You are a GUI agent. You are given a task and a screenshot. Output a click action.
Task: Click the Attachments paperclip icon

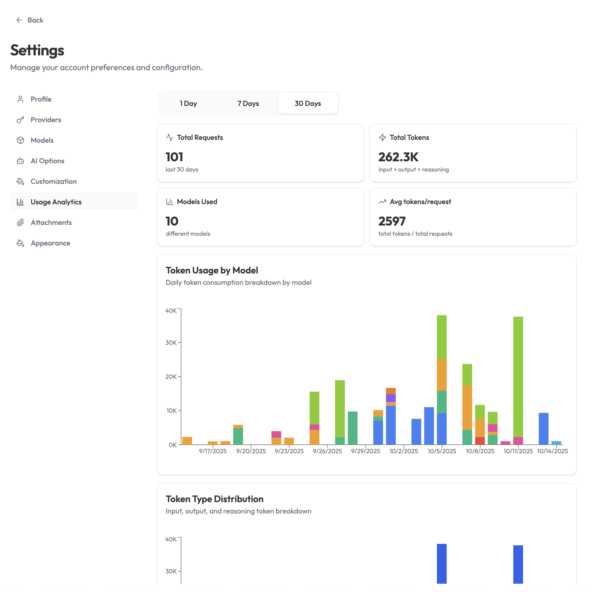(20, 223)
